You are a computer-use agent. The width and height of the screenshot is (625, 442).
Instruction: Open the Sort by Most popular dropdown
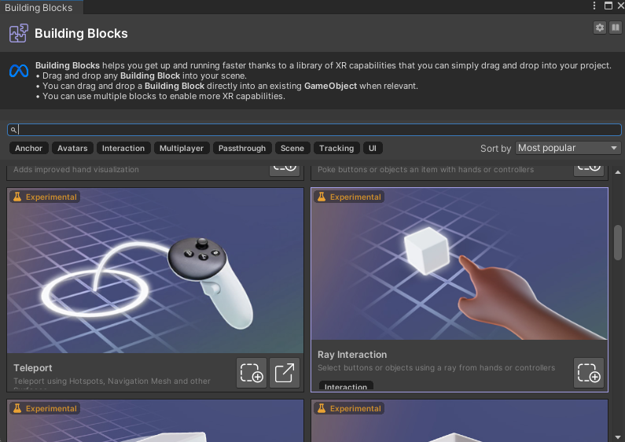[x=568, y=148]
